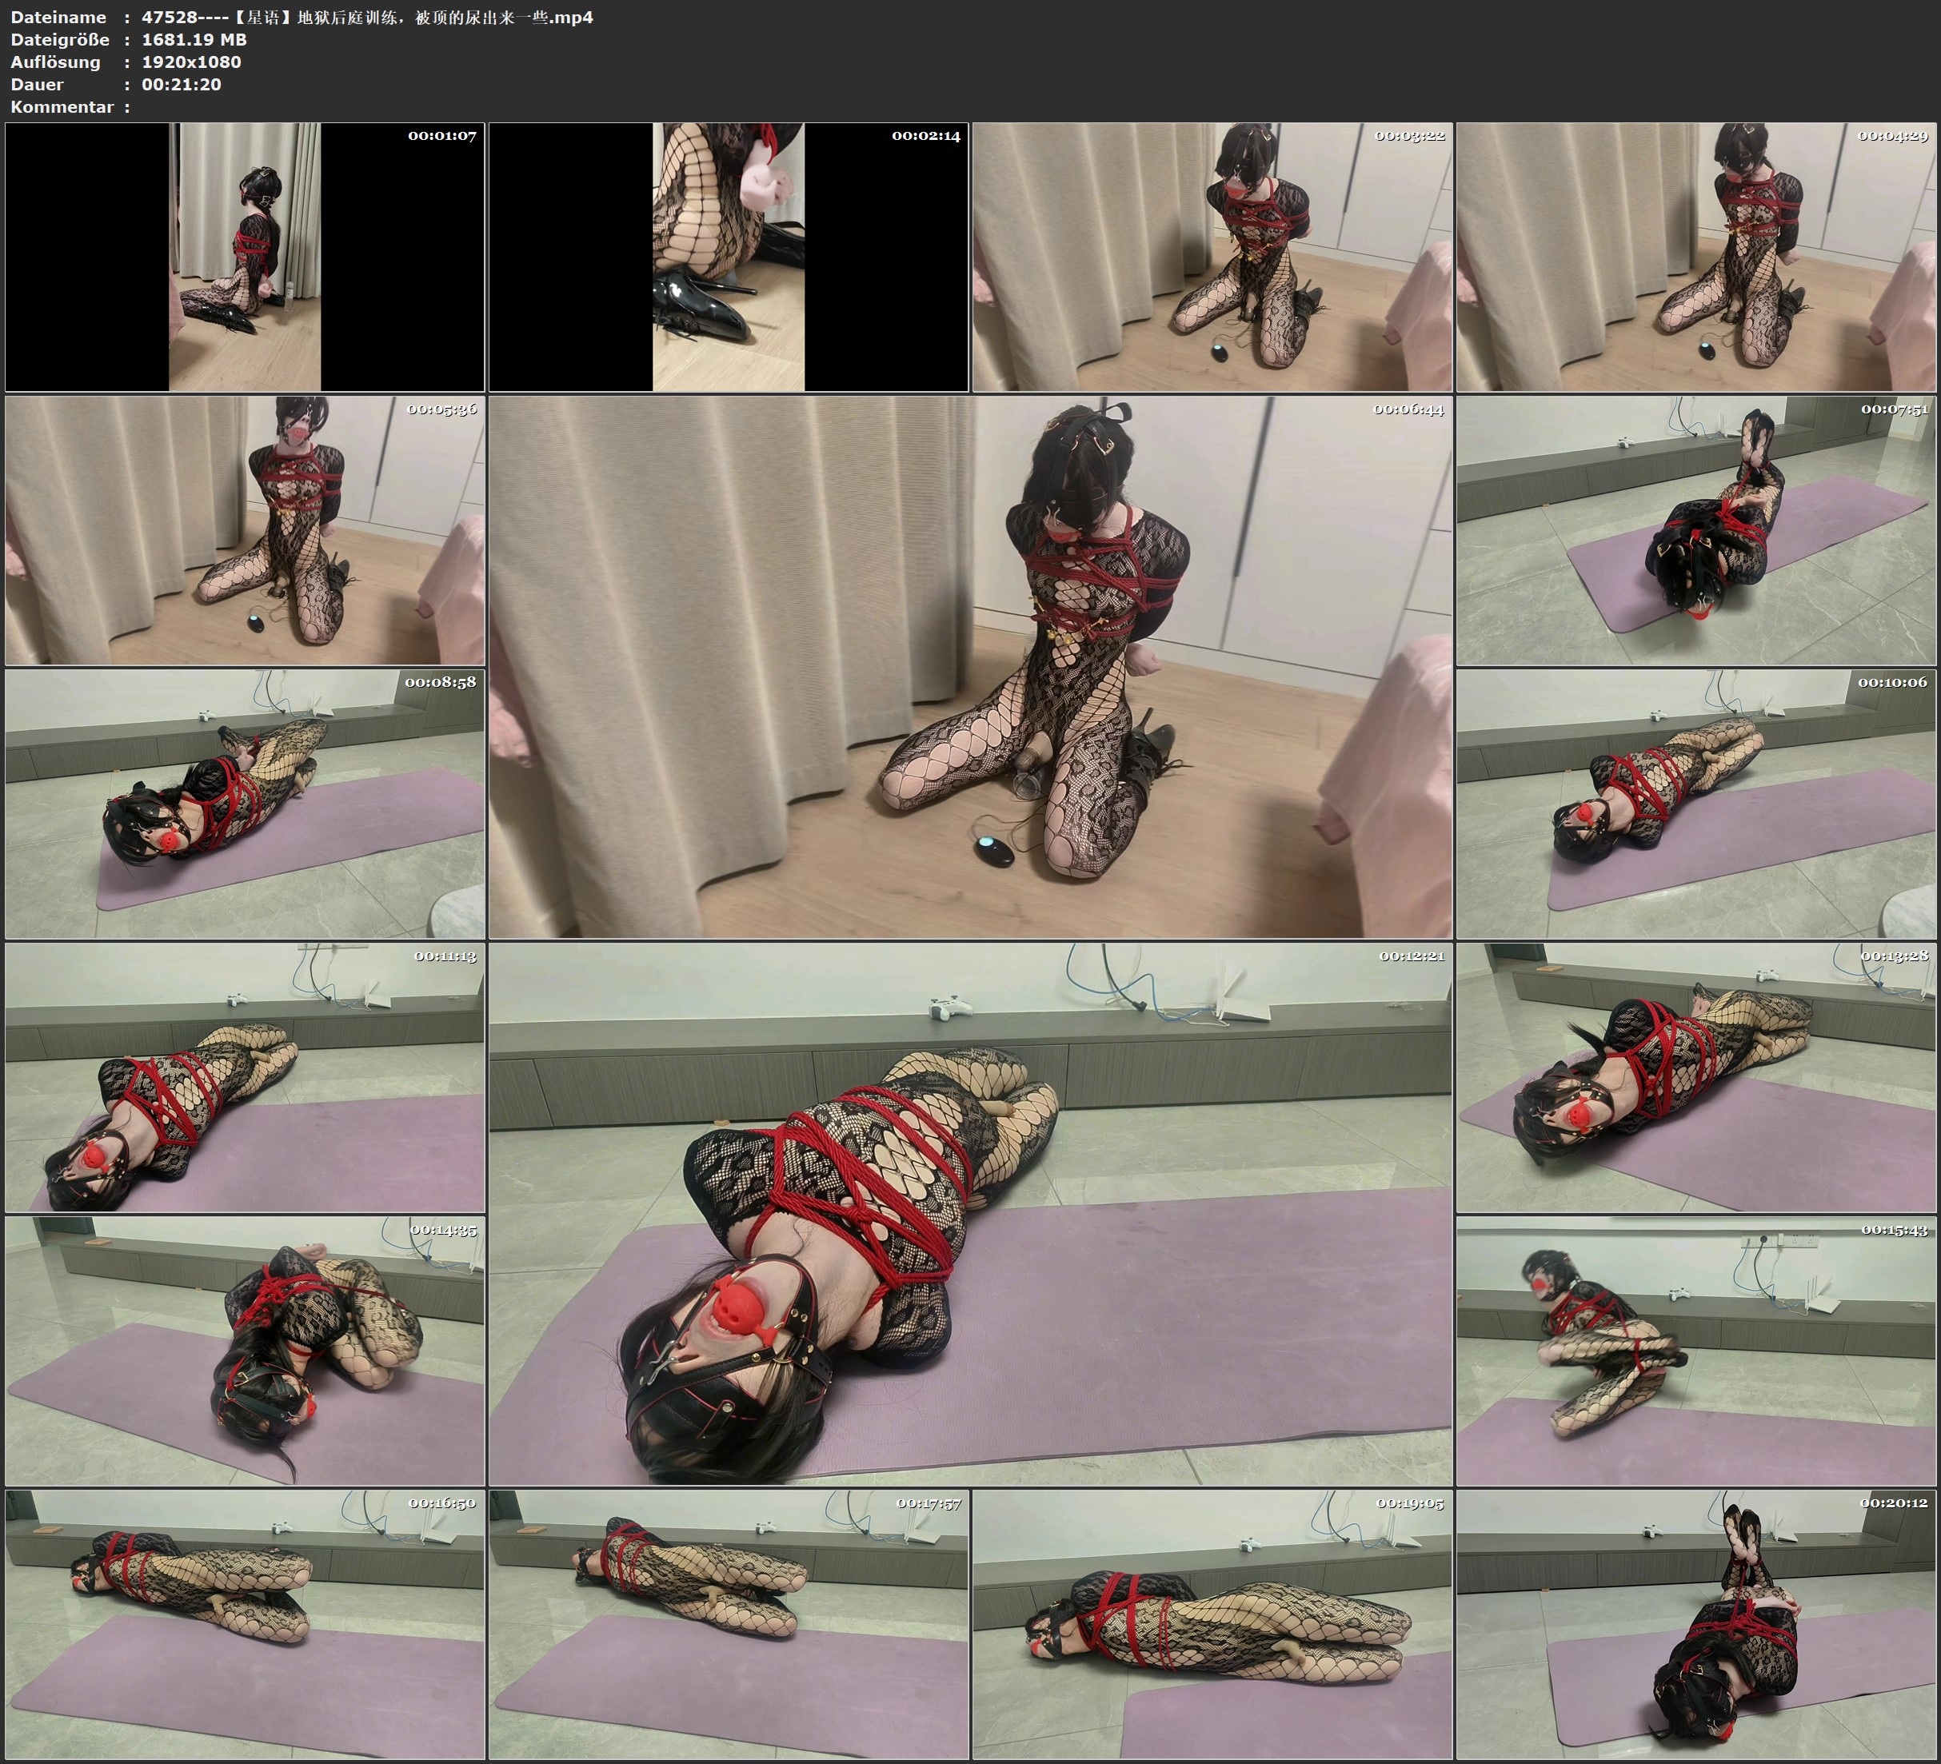
Task: Click the Dateiname filename text
Action: coord(367,18)
